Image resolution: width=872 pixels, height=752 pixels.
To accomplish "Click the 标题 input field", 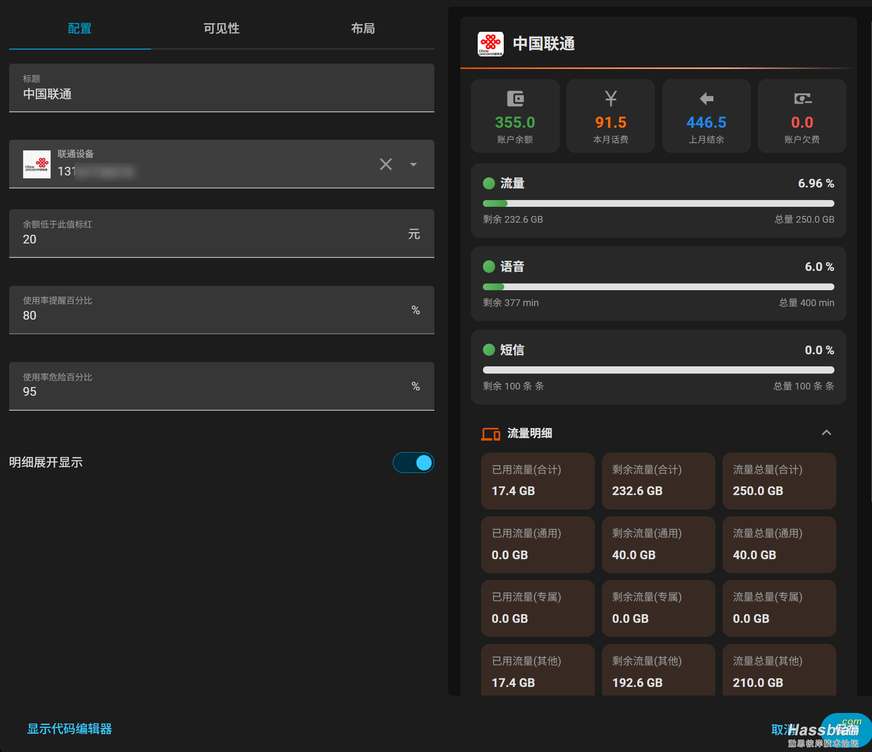I will point(222,88).
